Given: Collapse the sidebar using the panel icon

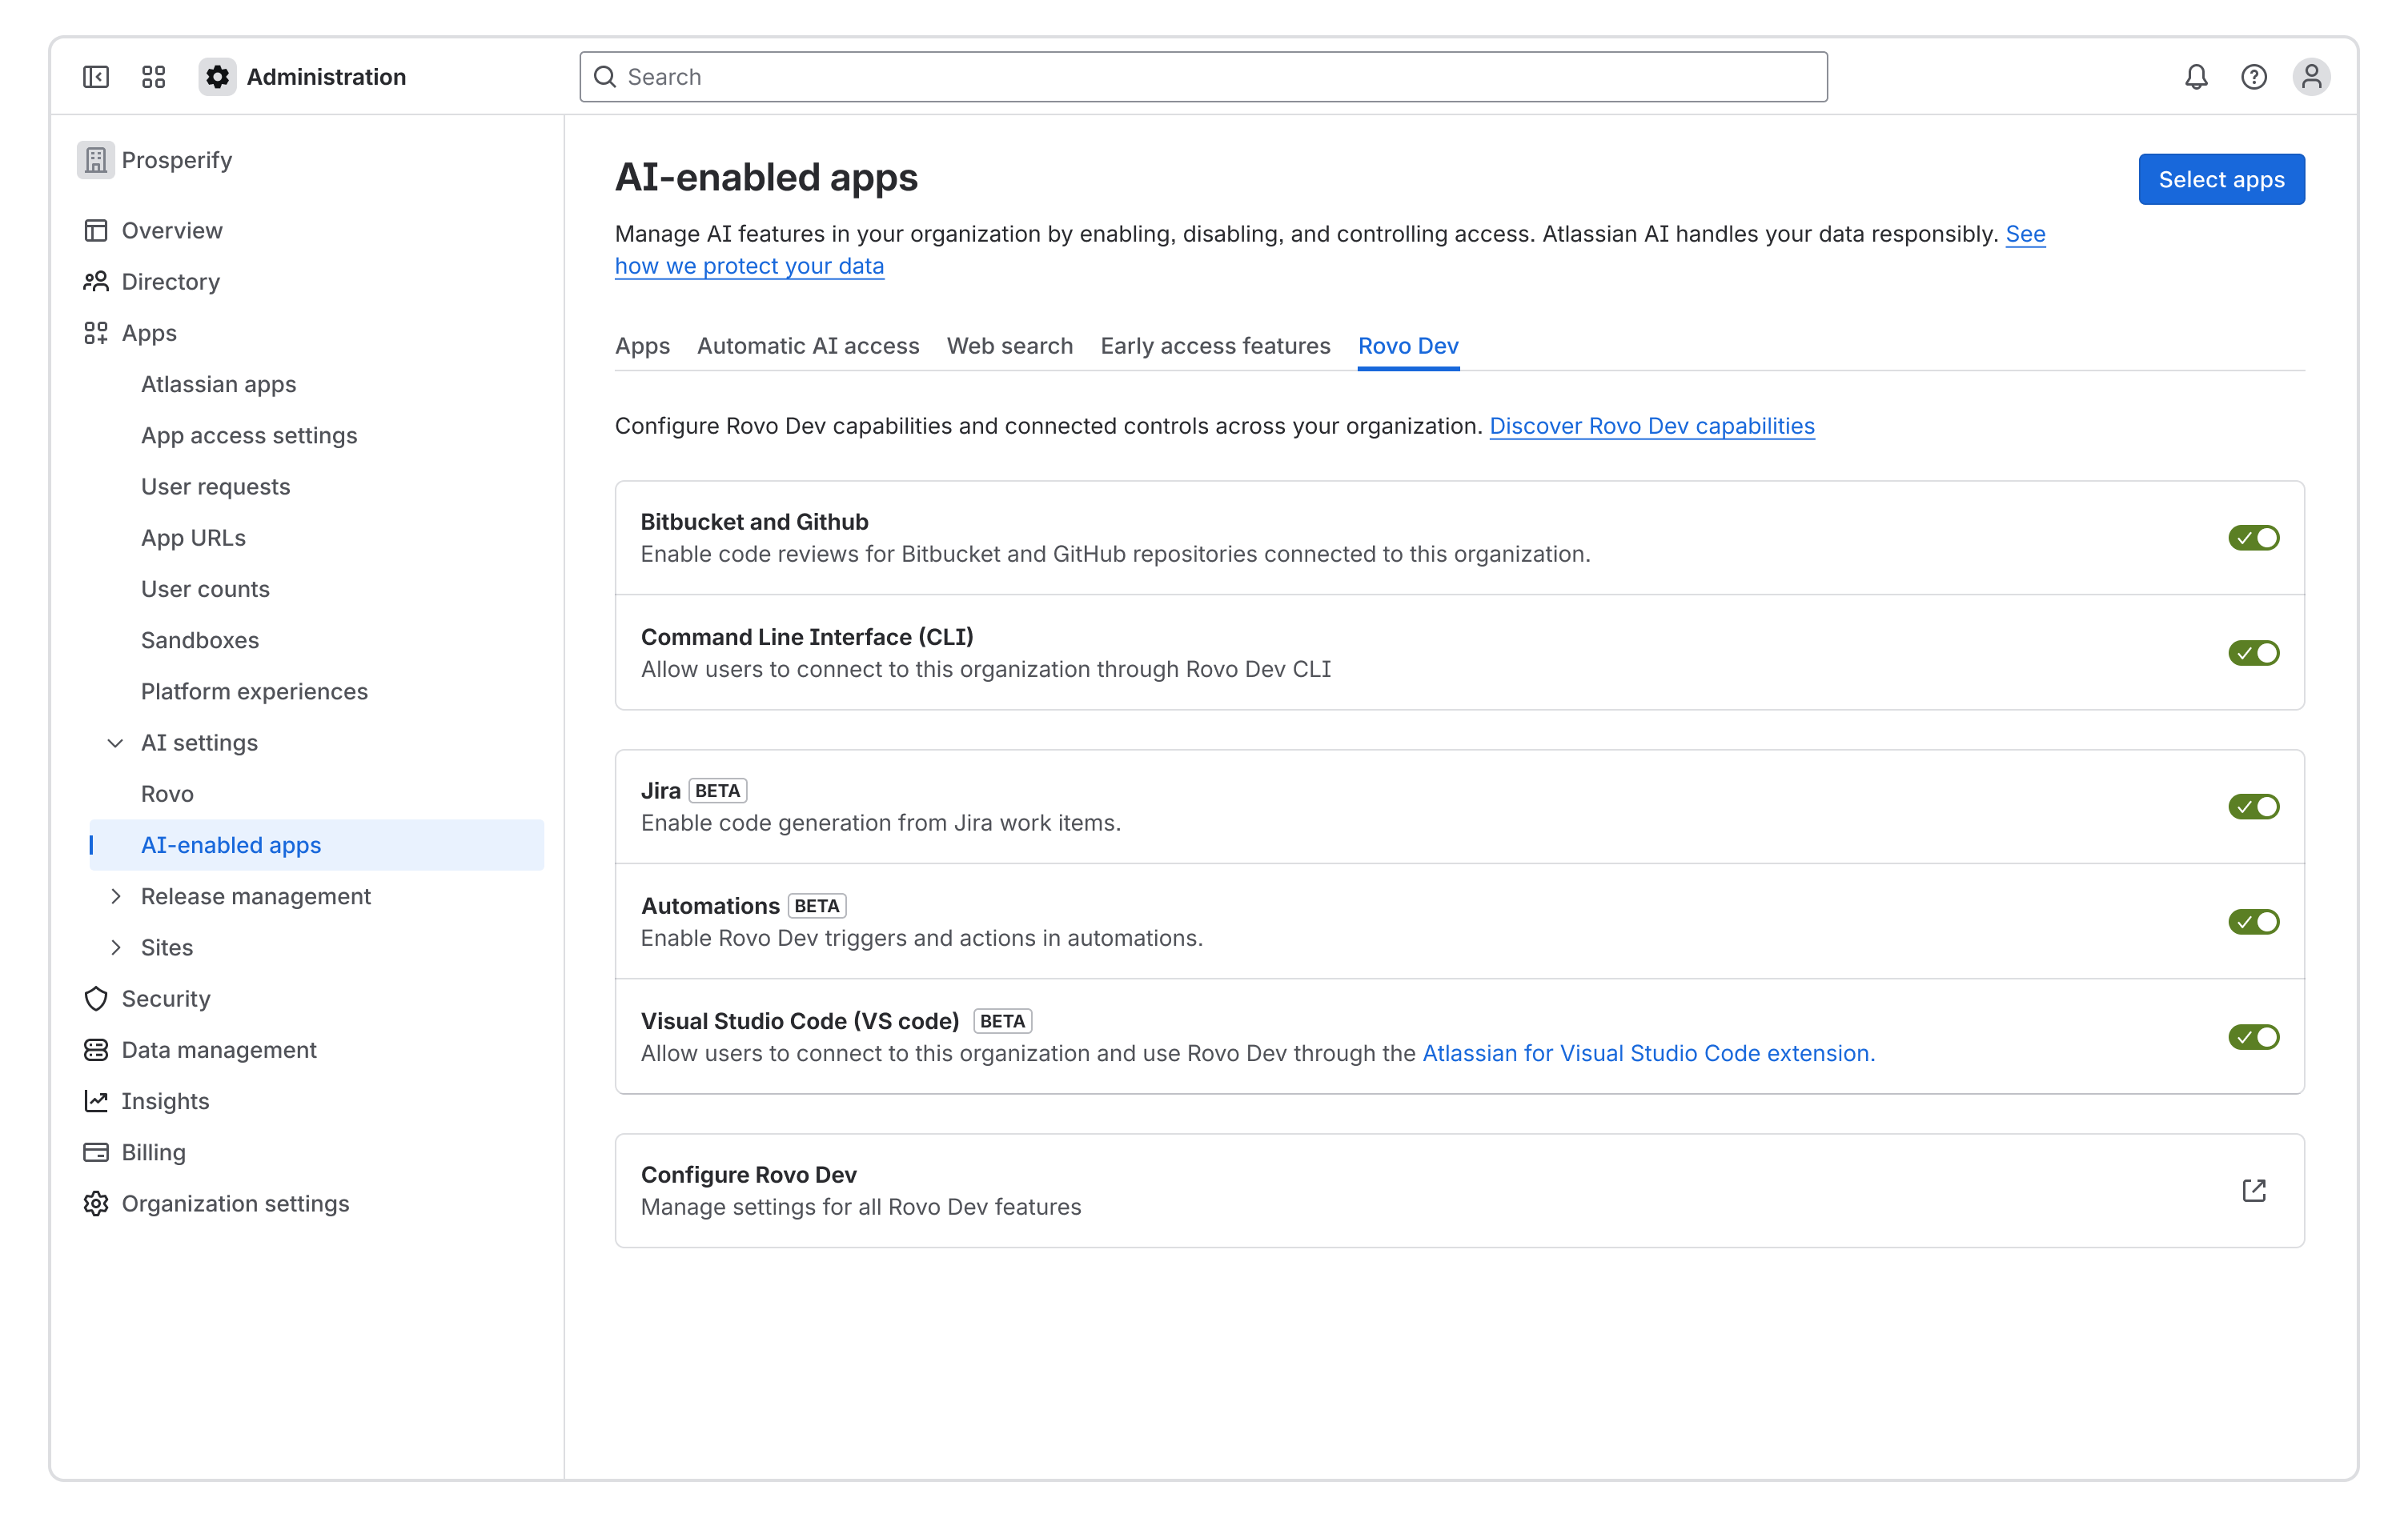Looking at the screenshot, I should pos(95,76).
